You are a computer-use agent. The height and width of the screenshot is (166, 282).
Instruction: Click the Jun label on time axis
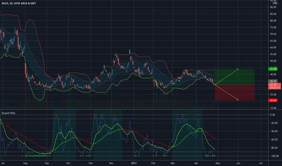[x=238, y=163]
